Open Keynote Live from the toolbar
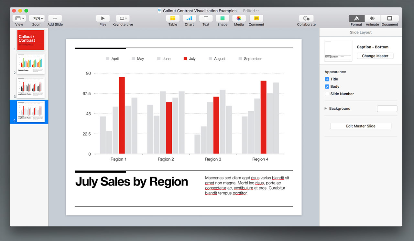This screenshot has width=414, height=241. [x=123, y=18]
